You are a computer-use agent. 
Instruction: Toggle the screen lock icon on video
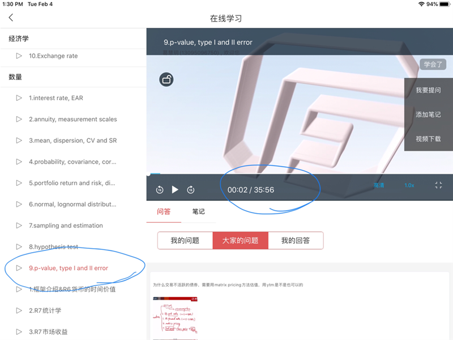tap(166, 79)
